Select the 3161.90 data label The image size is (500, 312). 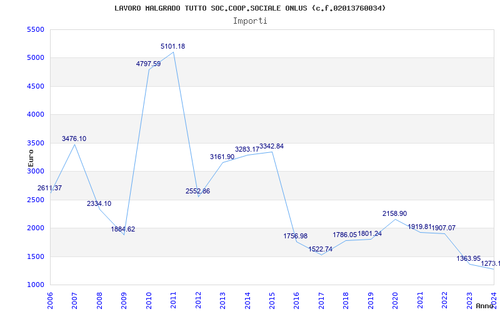coord(222,157)
